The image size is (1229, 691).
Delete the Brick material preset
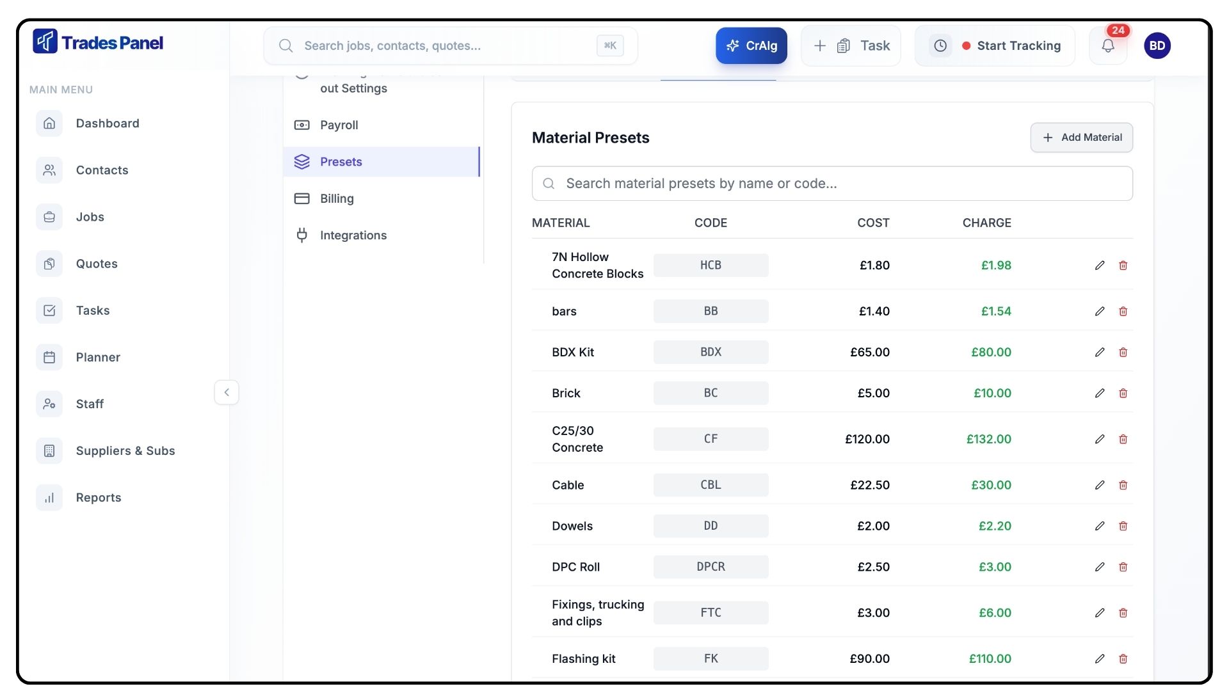pos(1123,393)
